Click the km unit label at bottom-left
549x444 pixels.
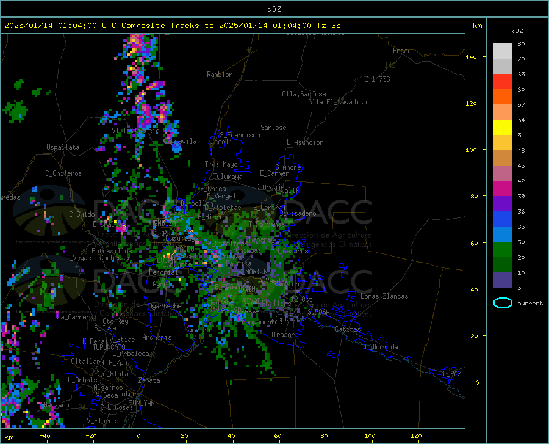9,437
